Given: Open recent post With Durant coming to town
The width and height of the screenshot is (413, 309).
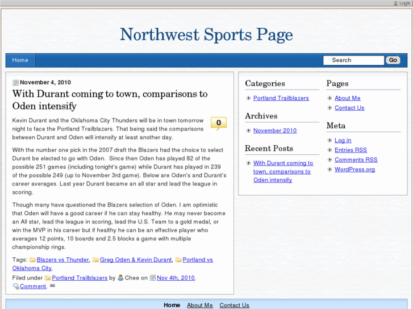Looking at the screenshot, I should click(283, 171).
